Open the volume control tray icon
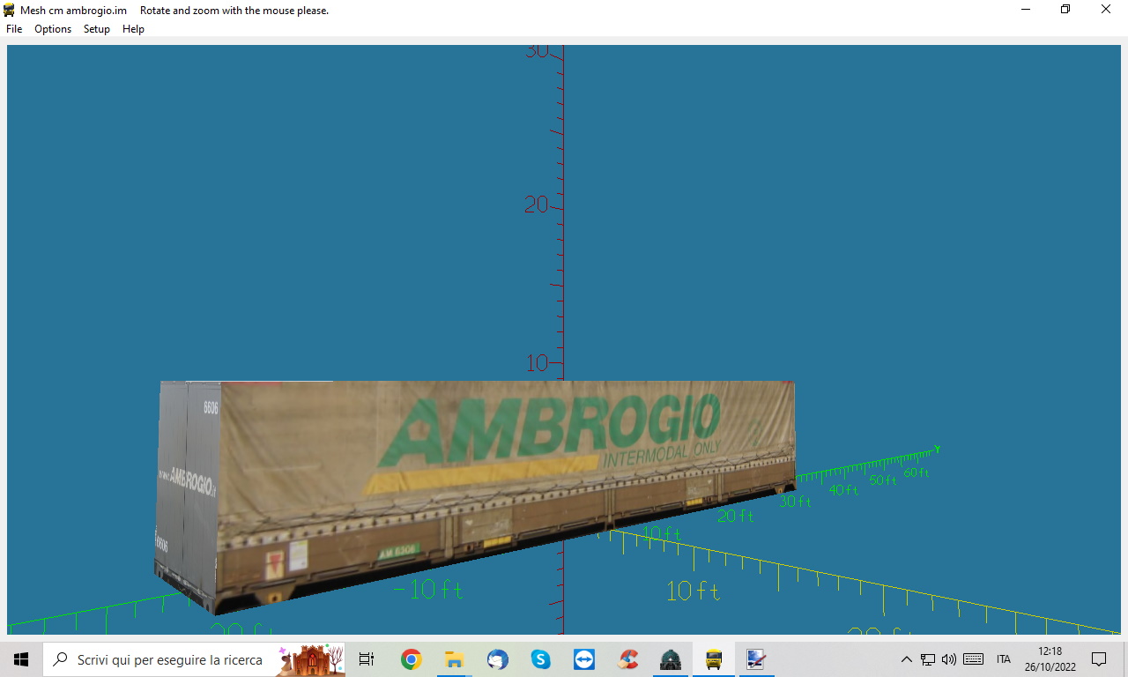The height and width of the screenshot is (677, 1128). tap(949, 659)
